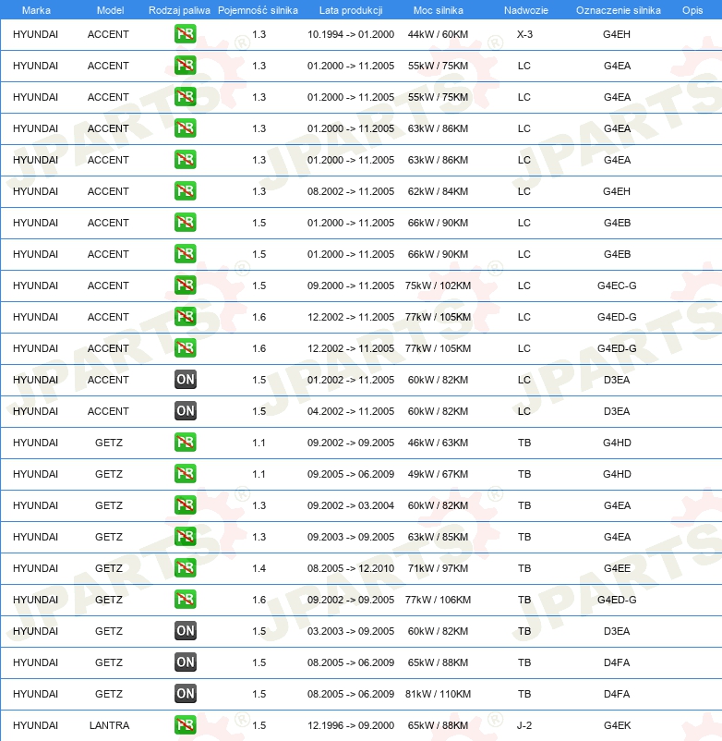Select the 81kW / 110KM power cell
The image size is (722, 741).
pos(438,694)
